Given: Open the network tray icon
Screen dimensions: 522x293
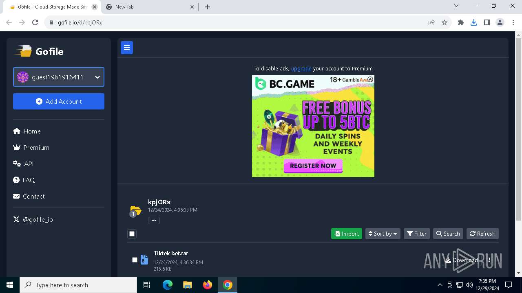Looking at the screenshot, I should [x=460, y=285].
